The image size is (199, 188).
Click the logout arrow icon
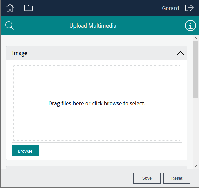pyautogui.click(x=189, y=8)
